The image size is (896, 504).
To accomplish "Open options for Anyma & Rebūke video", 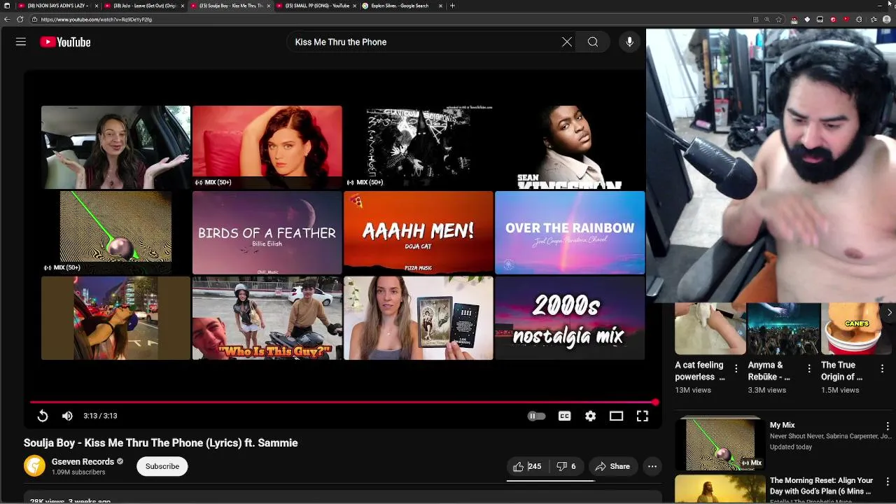I will (x=809, y=368).
